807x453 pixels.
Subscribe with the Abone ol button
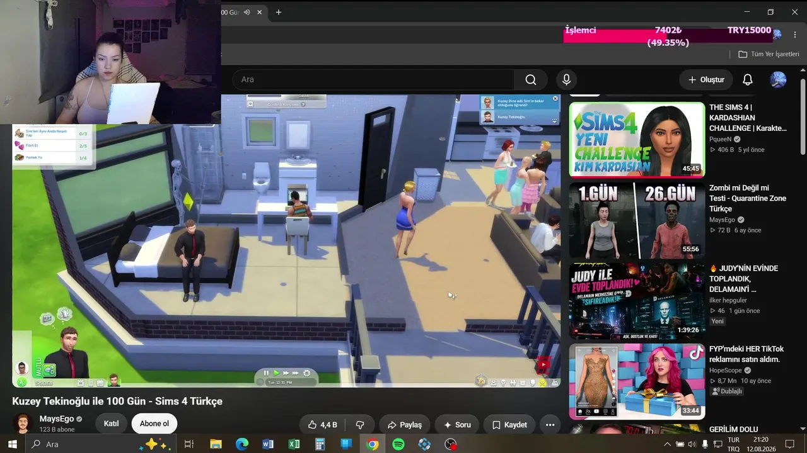point(154,423)
